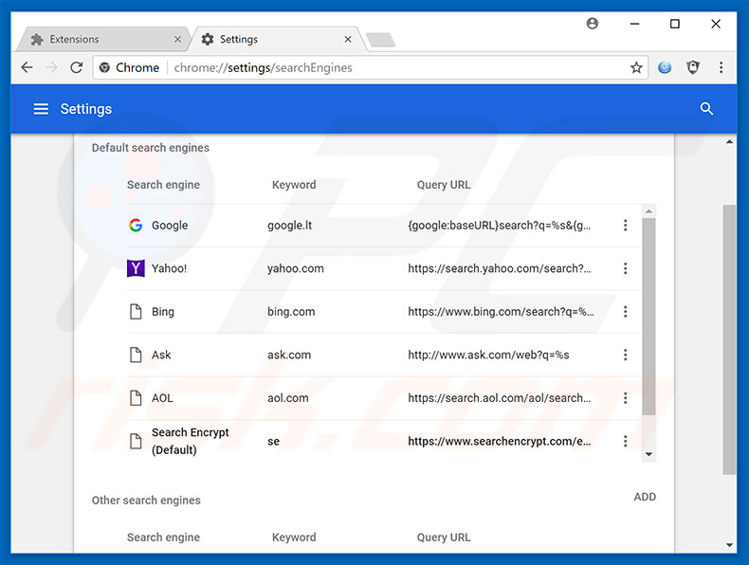The width and height of the screenshot is (749, 565).
Task: Click the search.aol.com query URL
Action: 499,398
